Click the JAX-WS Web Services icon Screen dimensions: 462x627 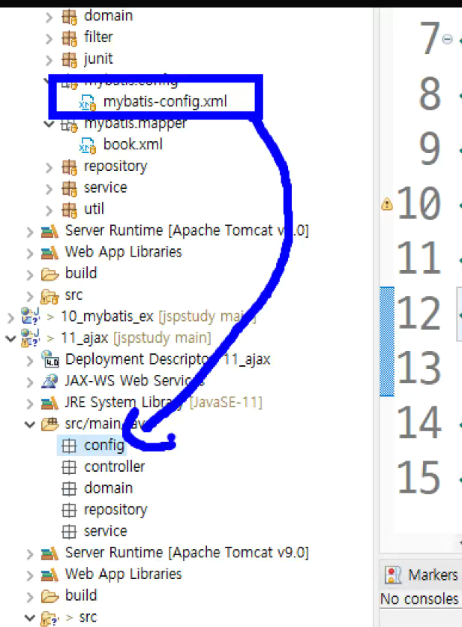(50, 381)
